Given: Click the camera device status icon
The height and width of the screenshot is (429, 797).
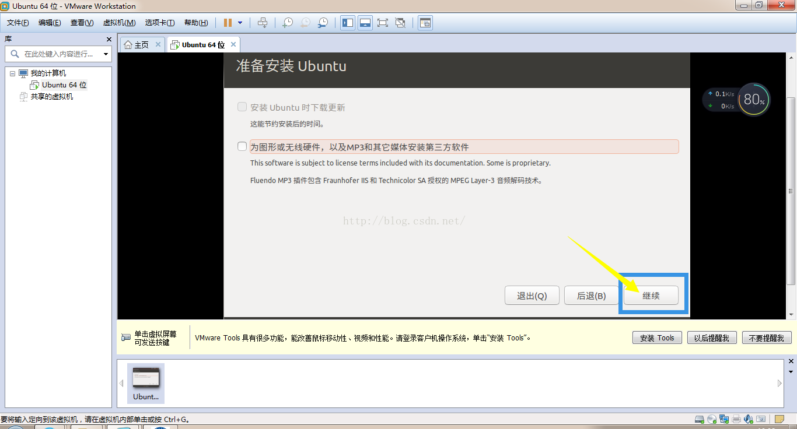Looking at the screenshot, I should coord(761,419).
